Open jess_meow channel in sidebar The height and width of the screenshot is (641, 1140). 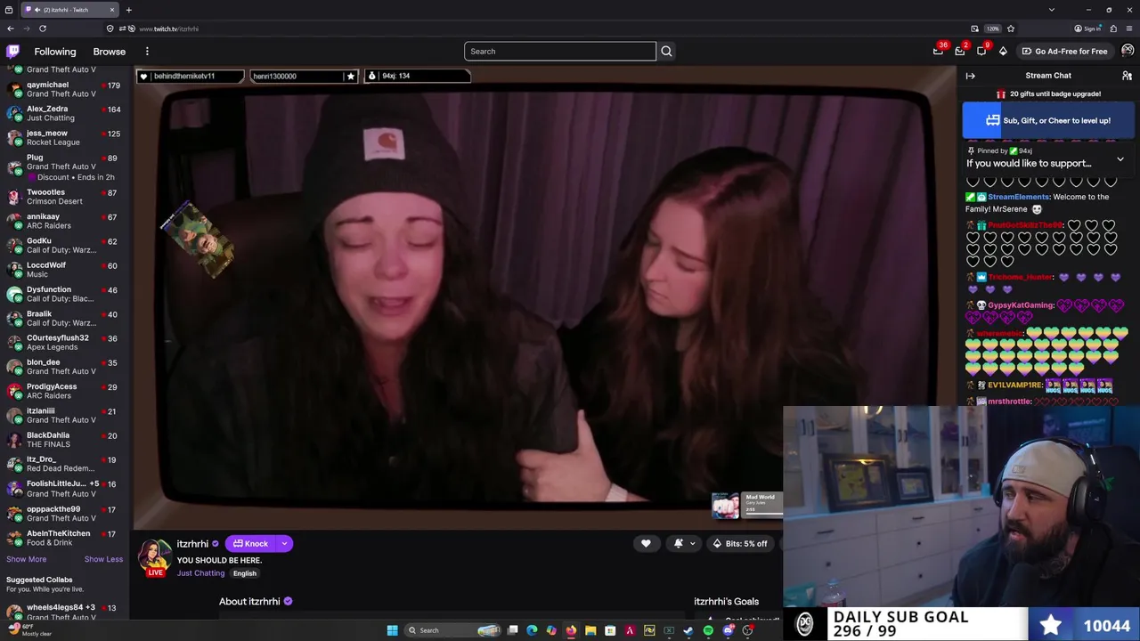click(x=62, y=137)
